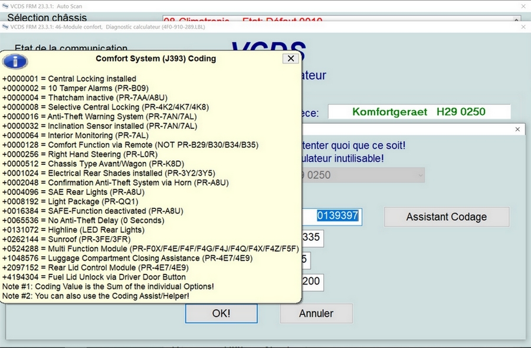
Task: Click the 'SAE Rear Lights' line
Action: coord(74,192)
